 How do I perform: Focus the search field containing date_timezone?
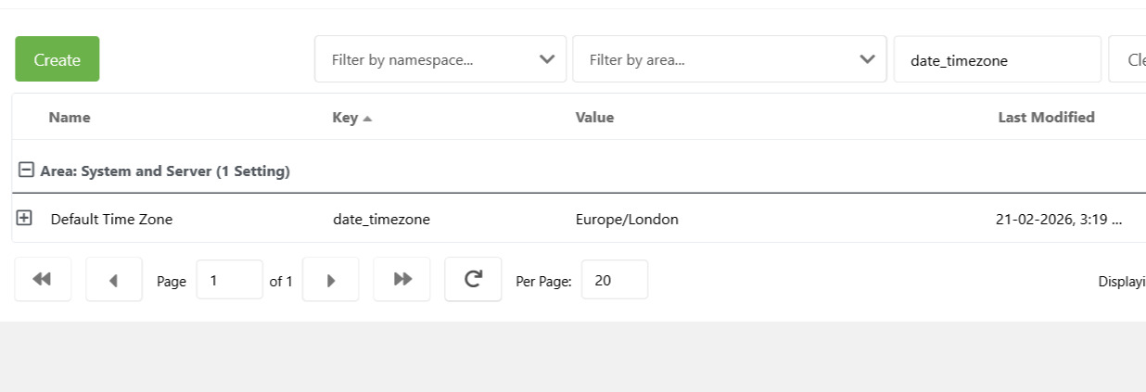997,59
